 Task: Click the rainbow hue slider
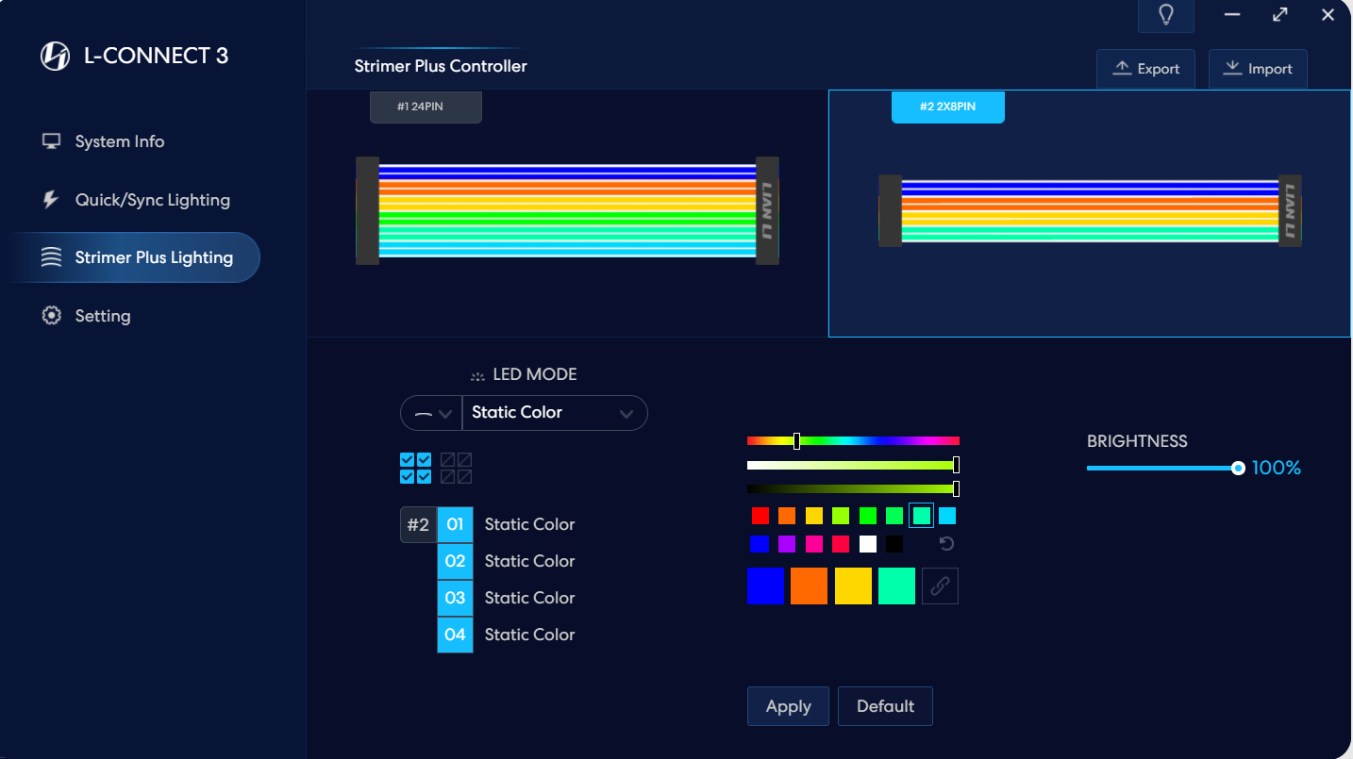[853, 440]
